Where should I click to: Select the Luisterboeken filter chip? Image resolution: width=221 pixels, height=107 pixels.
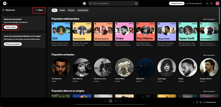83,10
